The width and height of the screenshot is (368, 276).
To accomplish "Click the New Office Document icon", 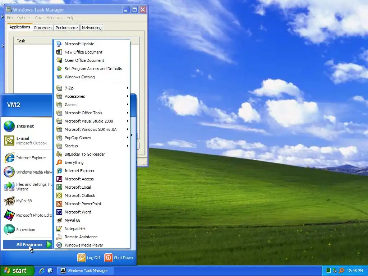I will coord(59,52).
